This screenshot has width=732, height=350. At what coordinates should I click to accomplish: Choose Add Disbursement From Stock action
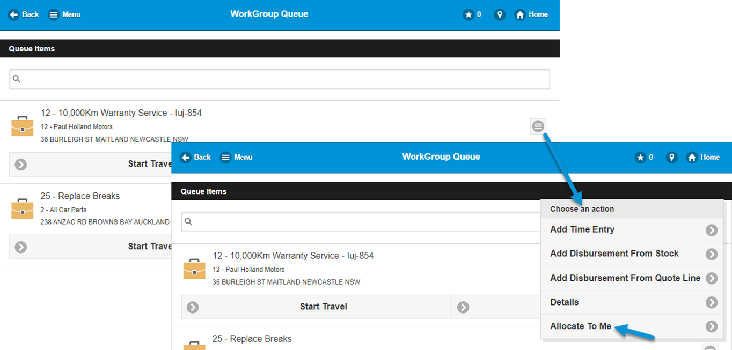coord(613,254)
